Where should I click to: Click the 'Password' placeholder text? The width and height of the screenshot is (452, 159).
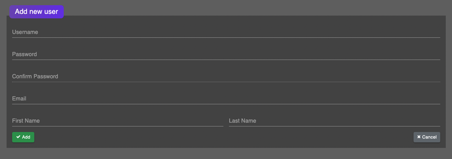[24, 54]
